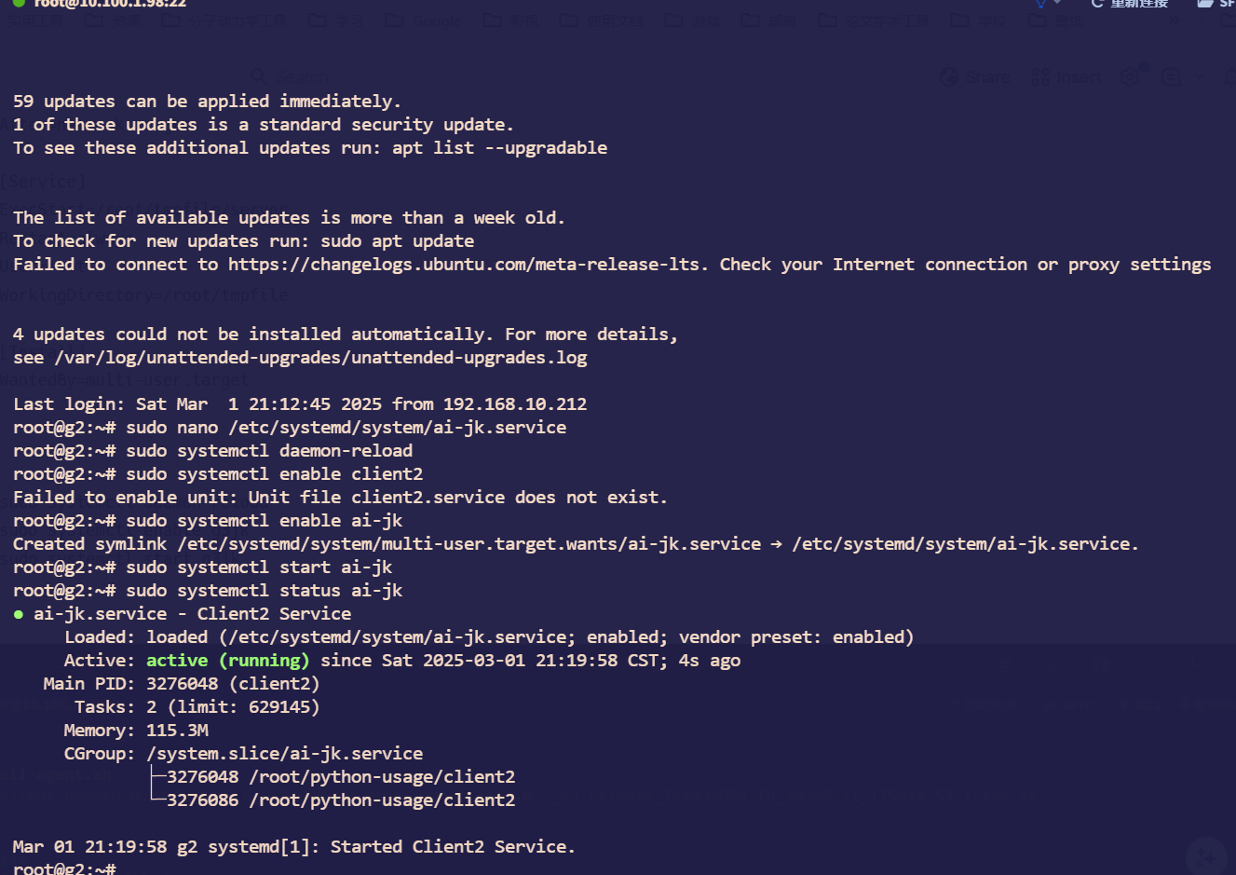Open the faint settings gear icon
This screenshot has width=1236, height=875.
click(1130, 77)
